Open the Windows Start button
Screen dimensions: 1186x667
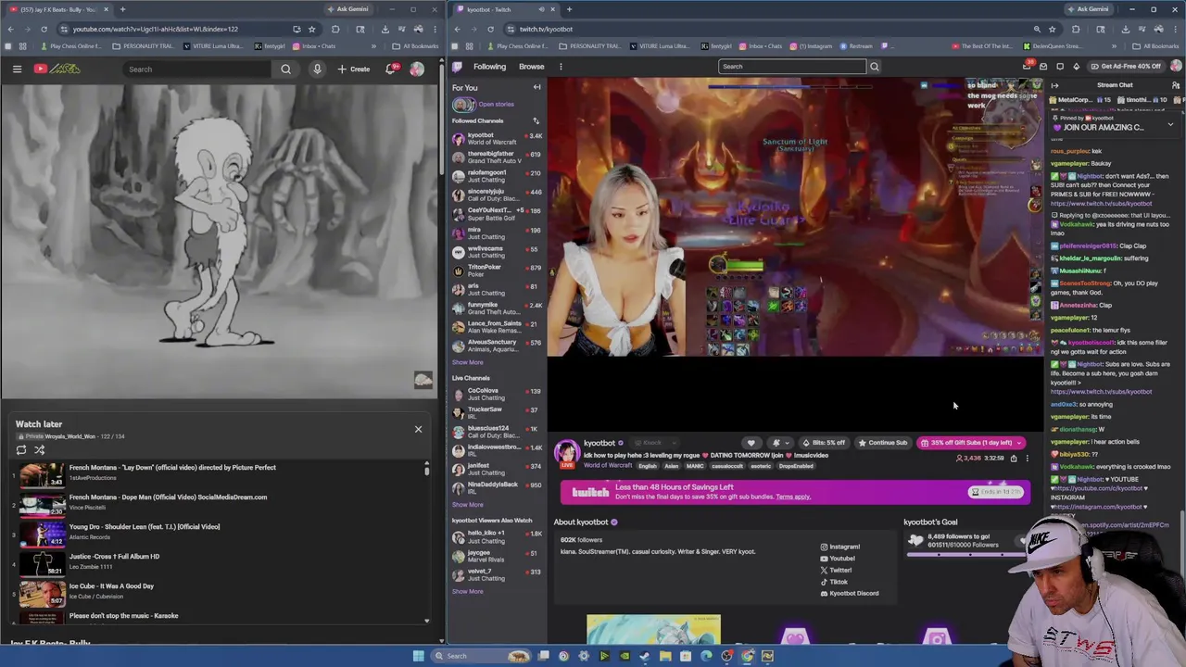pyautogui.click(x=418, y=656)
